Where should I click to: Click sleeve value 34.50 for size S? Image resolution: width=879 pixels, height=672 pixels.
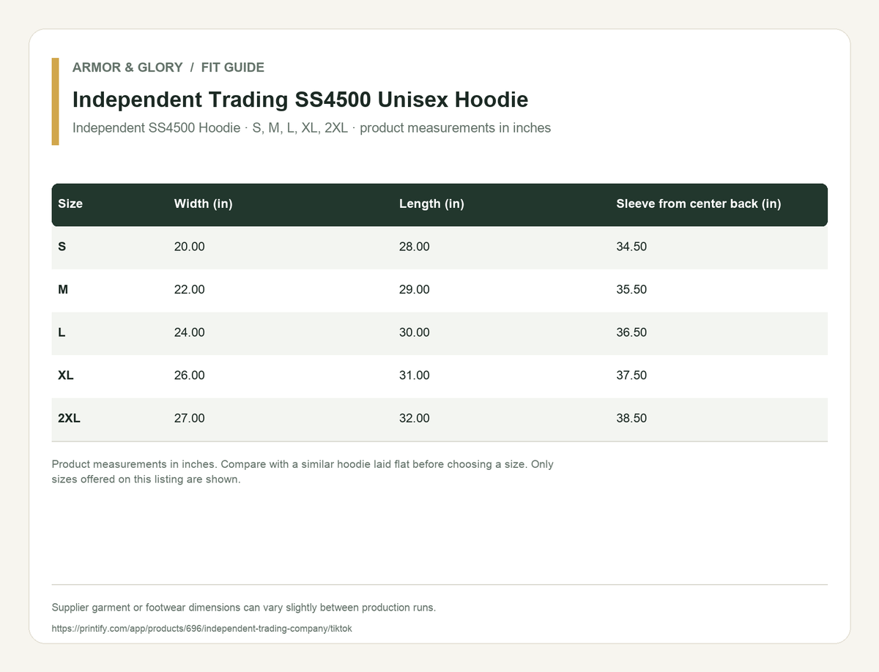pos(631,247)
